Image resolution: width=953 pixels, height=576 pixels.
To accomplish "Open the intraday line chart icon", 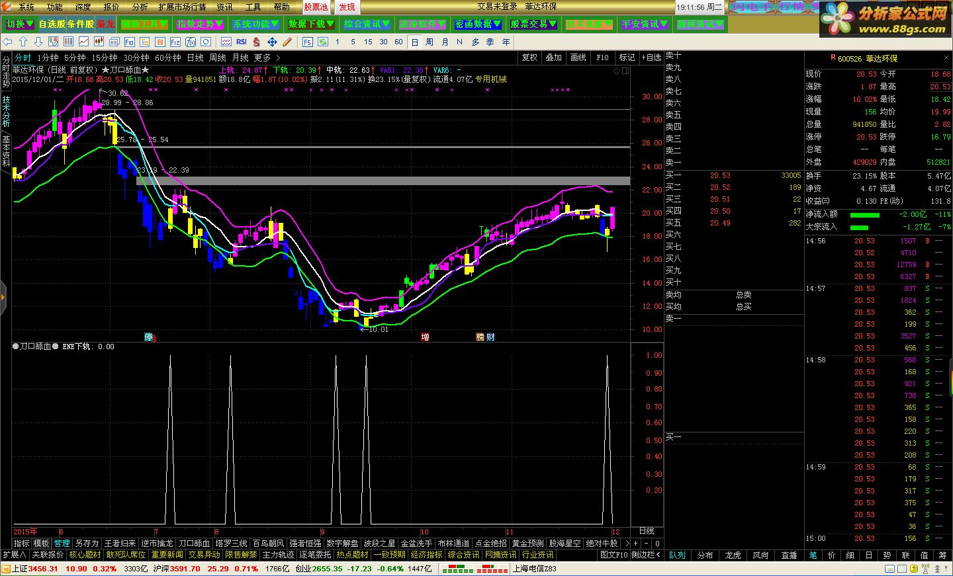I will tap(83, 42).
